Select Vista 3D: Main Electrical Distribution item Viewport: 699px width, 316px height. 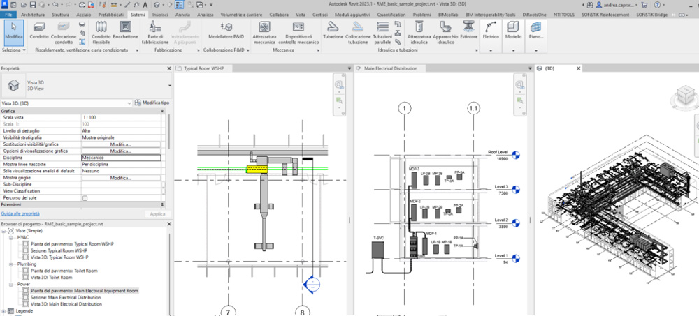(66, 304)
